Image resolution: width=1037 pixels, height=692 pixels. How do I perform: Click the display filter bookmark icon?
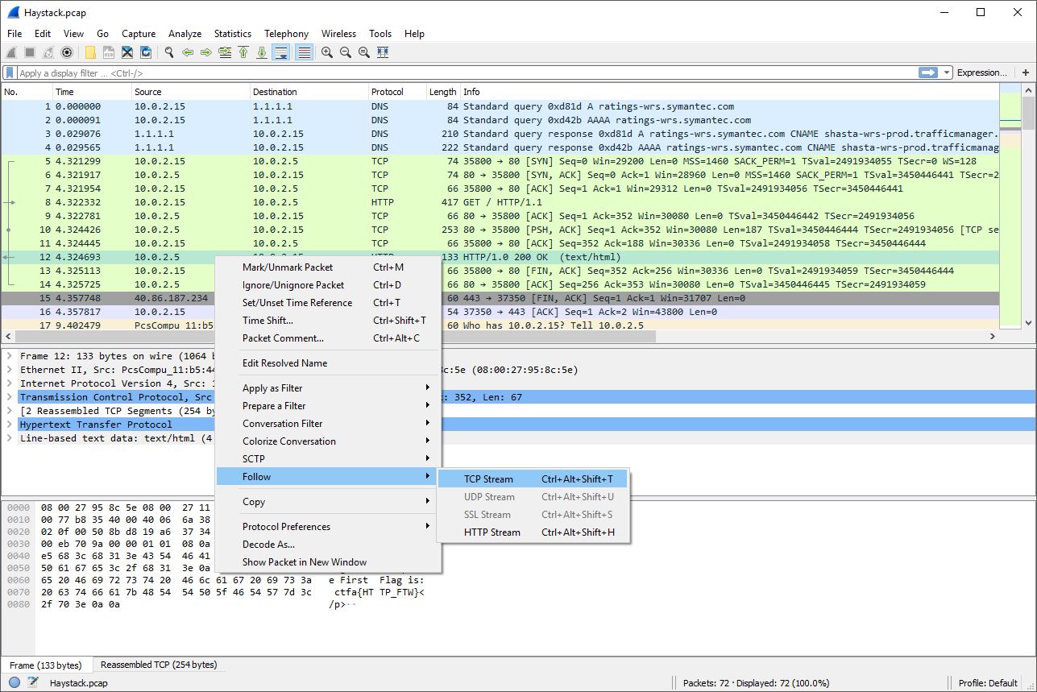coord(10,73)
